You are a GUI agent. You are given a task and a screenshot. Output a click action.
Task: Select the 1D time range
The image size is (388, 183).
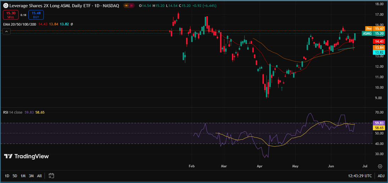pos(7,176)
